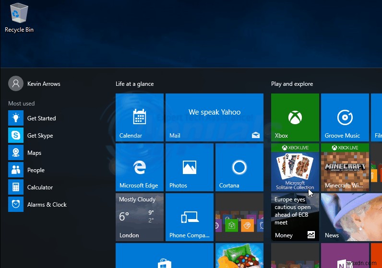Open the Xbox tile
This screenshot has height=268, width=382.
point(295,117)
